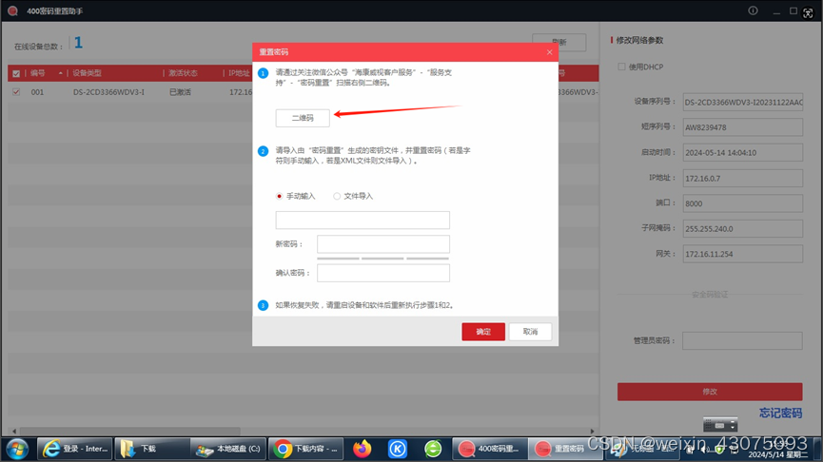Click the 端口 field showing 8000
This screenshot has width=823, height=462.
pos(743,203)
